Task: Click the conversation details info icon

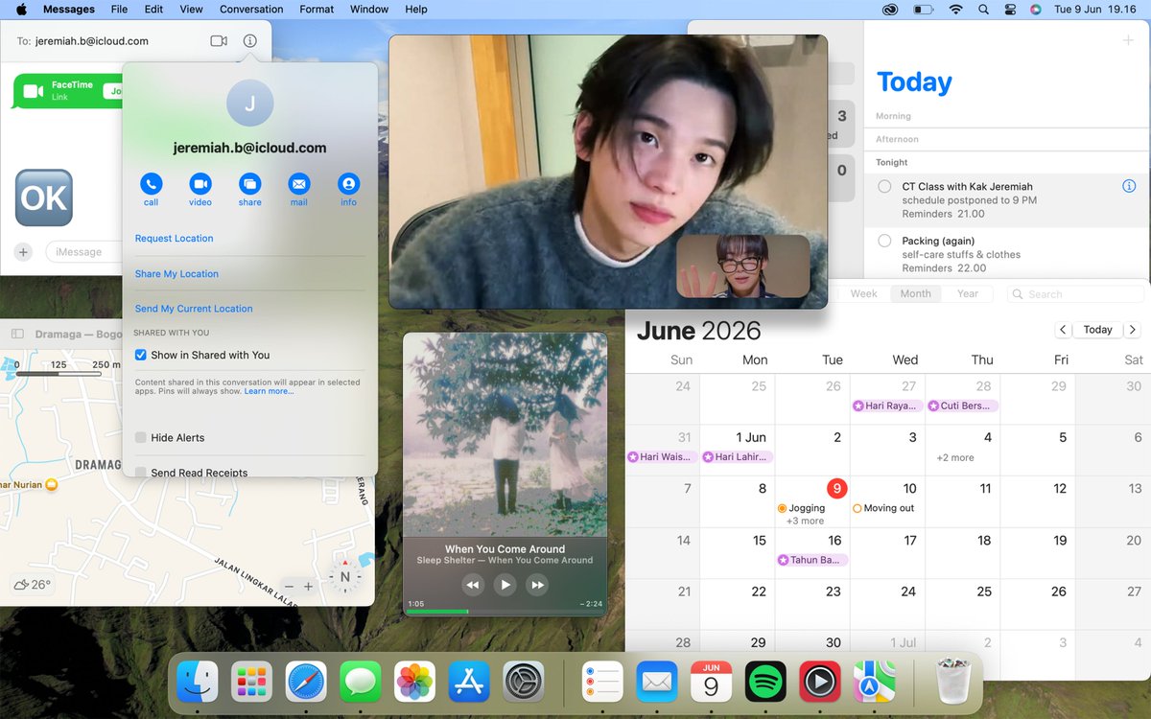Action: (250, 41)
